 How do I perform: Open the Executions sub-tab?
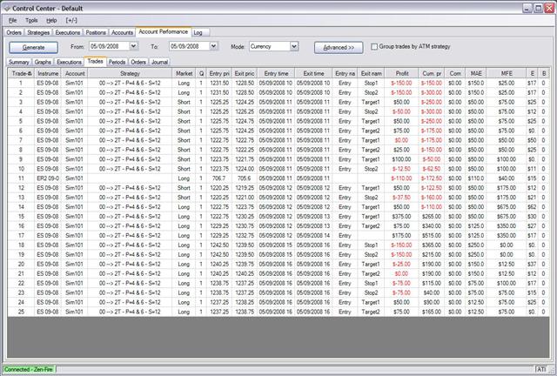(69, 62)
